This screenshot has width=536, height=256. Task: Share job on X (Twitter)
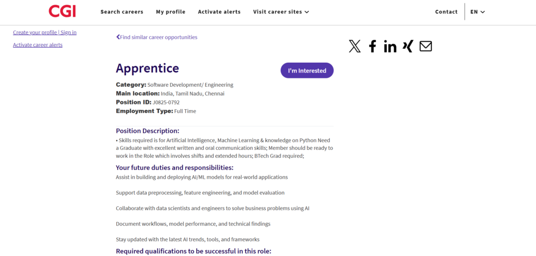[355, 46]
